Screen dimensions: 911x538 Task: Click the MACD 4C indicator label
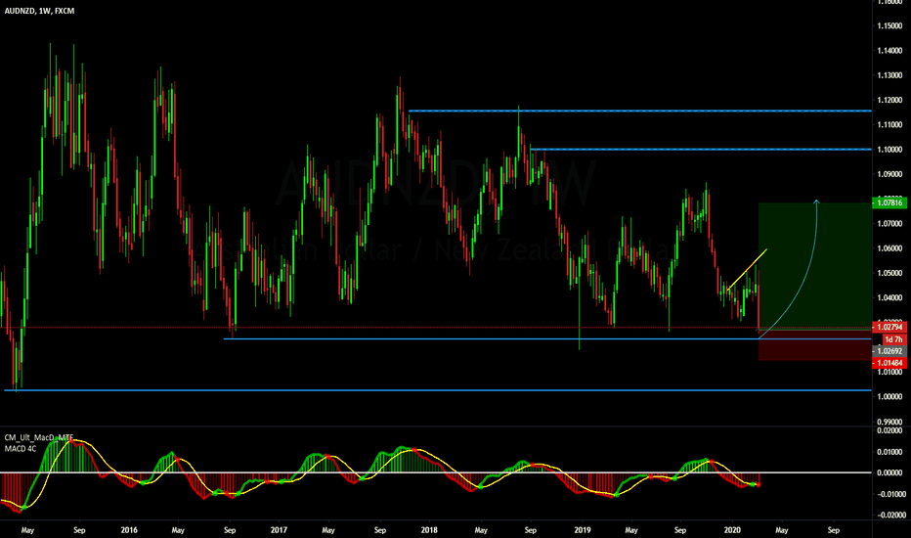click(x=21, y=449)
